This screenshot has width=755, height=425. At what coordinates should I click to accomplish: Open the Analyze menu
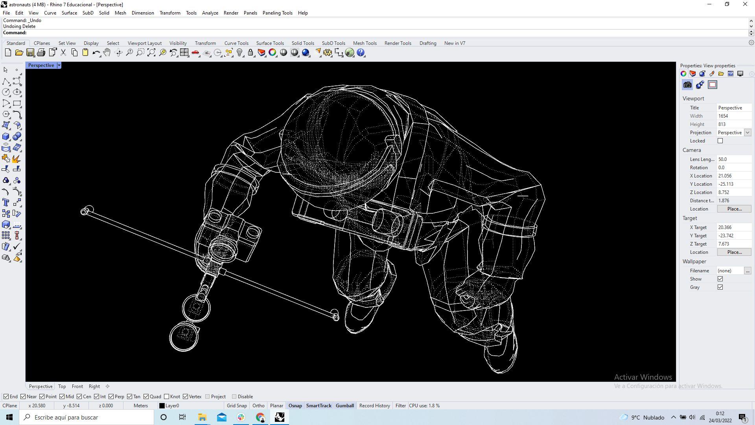pos(210,13)
